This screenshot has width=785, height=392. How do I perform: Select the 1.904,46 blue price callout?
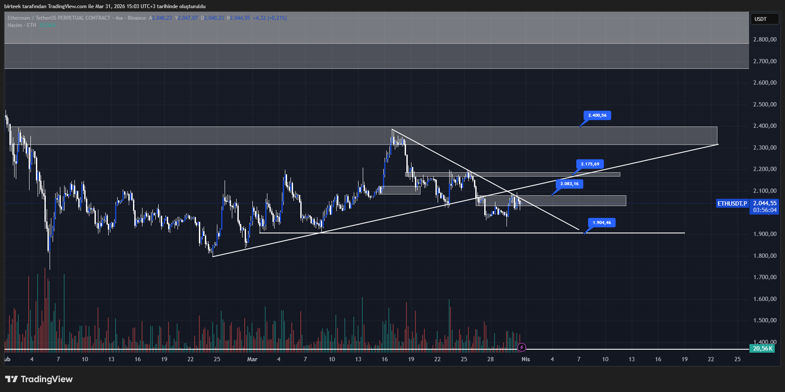coord(603,223)
